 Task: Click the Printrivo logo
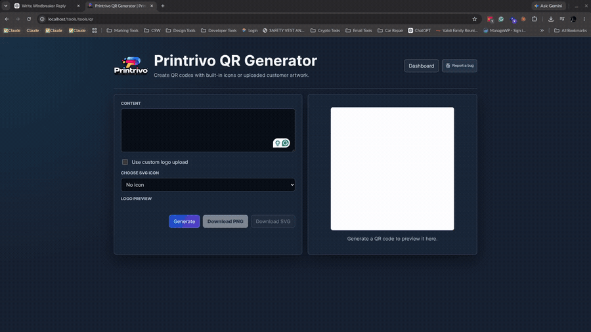coord(131,66)
